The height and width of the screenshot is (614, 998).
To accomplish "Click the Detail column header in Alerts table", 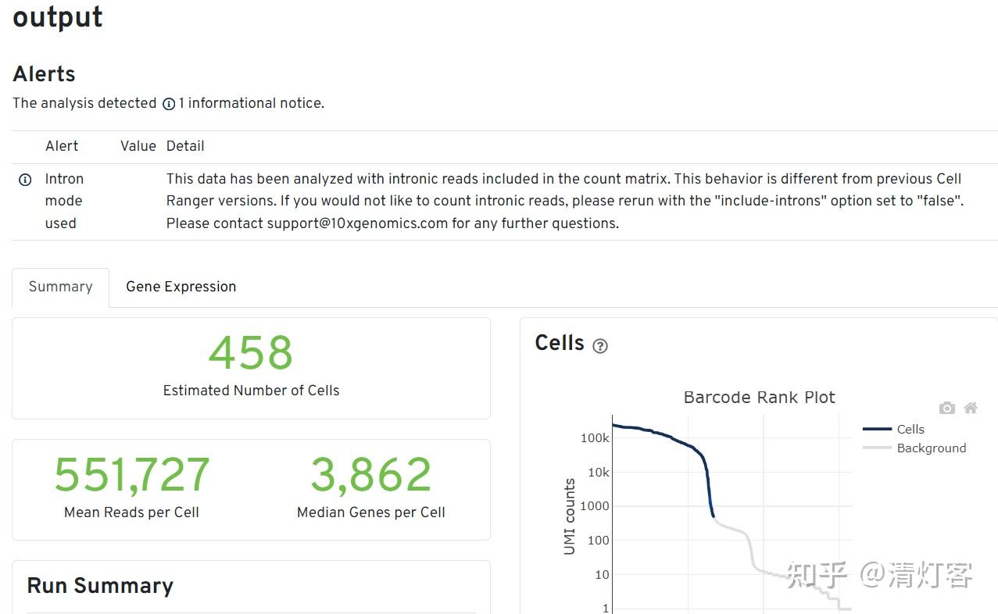I will tap(185, 146).
